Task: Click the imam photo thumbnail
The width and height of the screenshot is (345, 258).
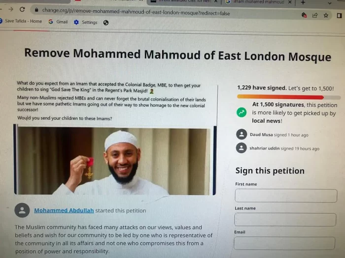Action: tap(114, 160)
